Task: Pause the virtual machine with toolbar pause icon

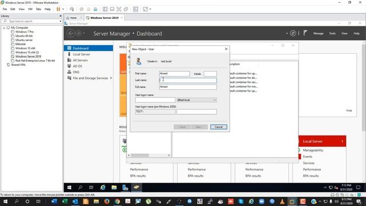Action: [x=58, y=9]
